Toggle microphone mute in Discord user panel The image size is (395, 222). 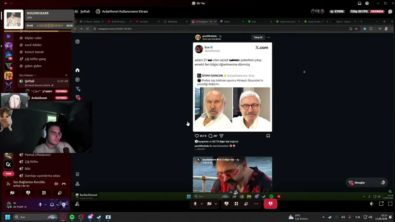40,204
